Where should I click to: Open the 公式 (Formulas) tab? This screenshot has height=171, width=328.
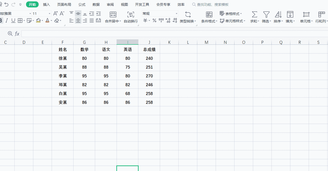82,5
